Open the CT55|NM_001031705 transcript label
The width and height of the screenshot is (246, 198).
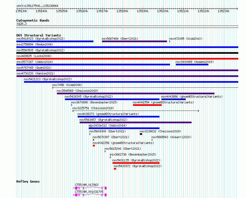pos(89,192)
